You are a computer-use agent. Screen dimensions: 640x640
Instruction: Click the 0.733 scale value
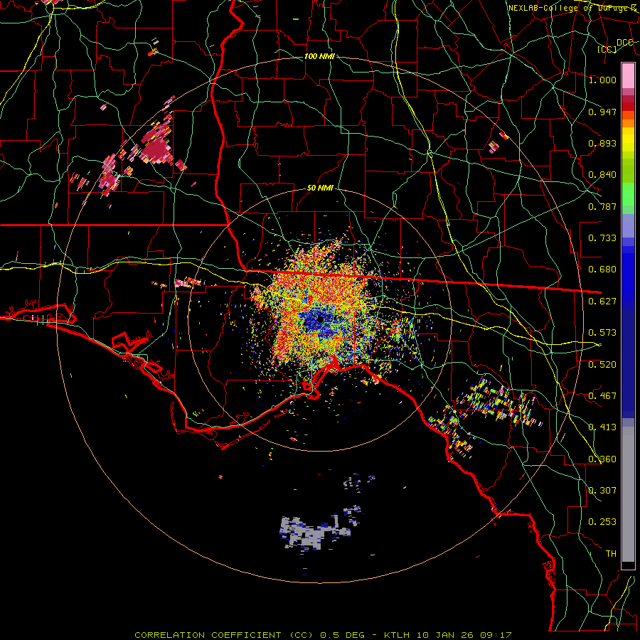pos(602,238)
